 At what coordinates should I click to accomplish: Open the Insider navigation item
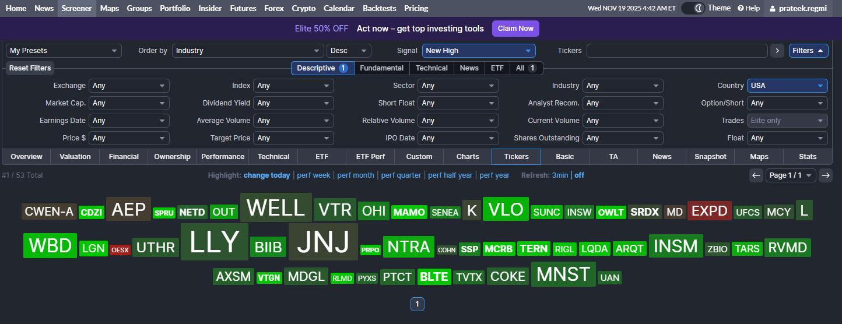pos(210,8)
